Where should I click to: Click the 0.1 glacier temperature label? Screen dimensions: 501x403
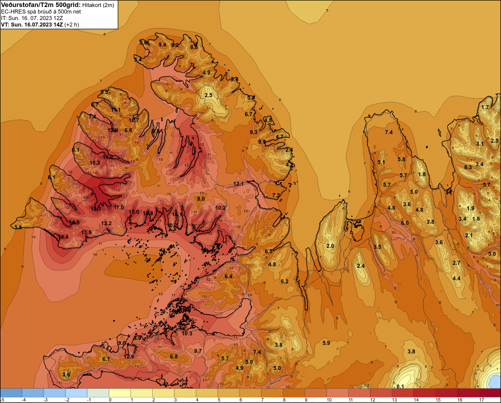[400, 386]
